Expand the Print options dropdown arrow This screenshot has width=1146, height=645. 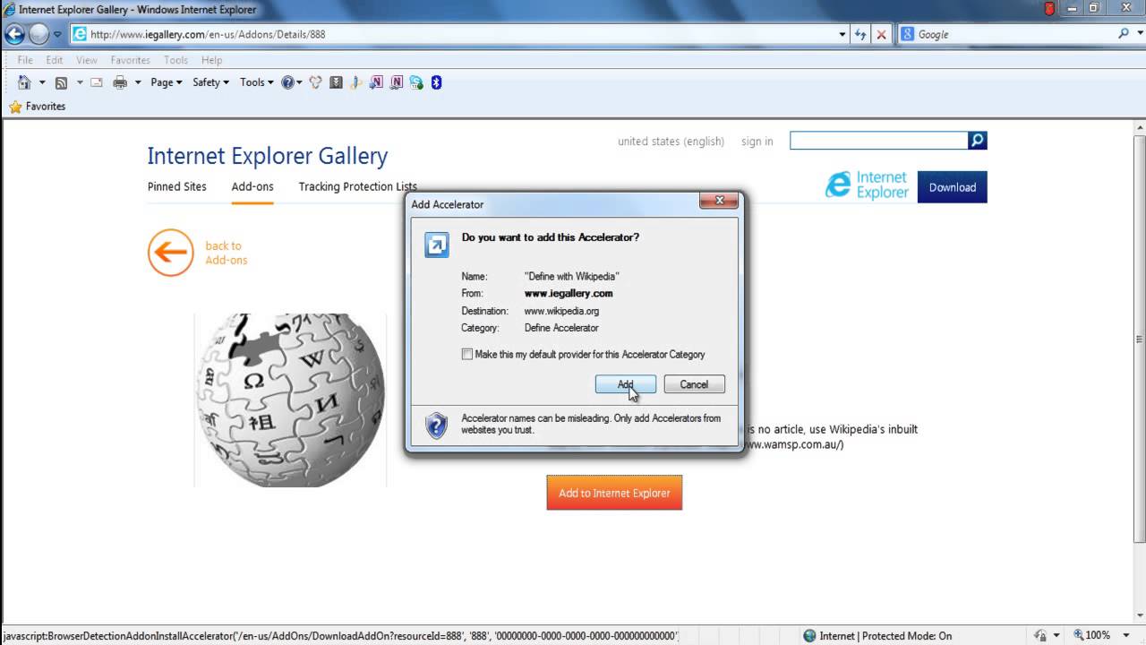[138, 82]
